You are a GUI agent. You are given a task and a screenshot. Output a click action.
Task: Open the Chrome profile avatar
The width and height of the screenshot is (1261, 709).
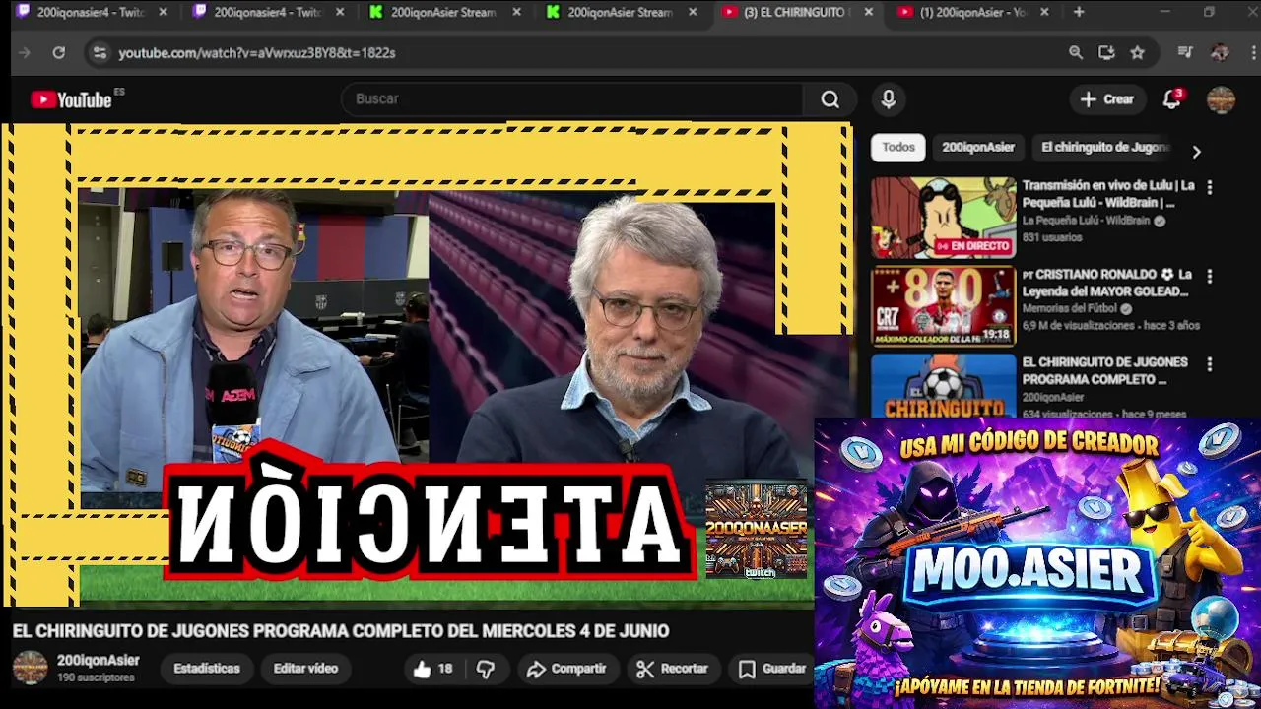(1220, 52)
